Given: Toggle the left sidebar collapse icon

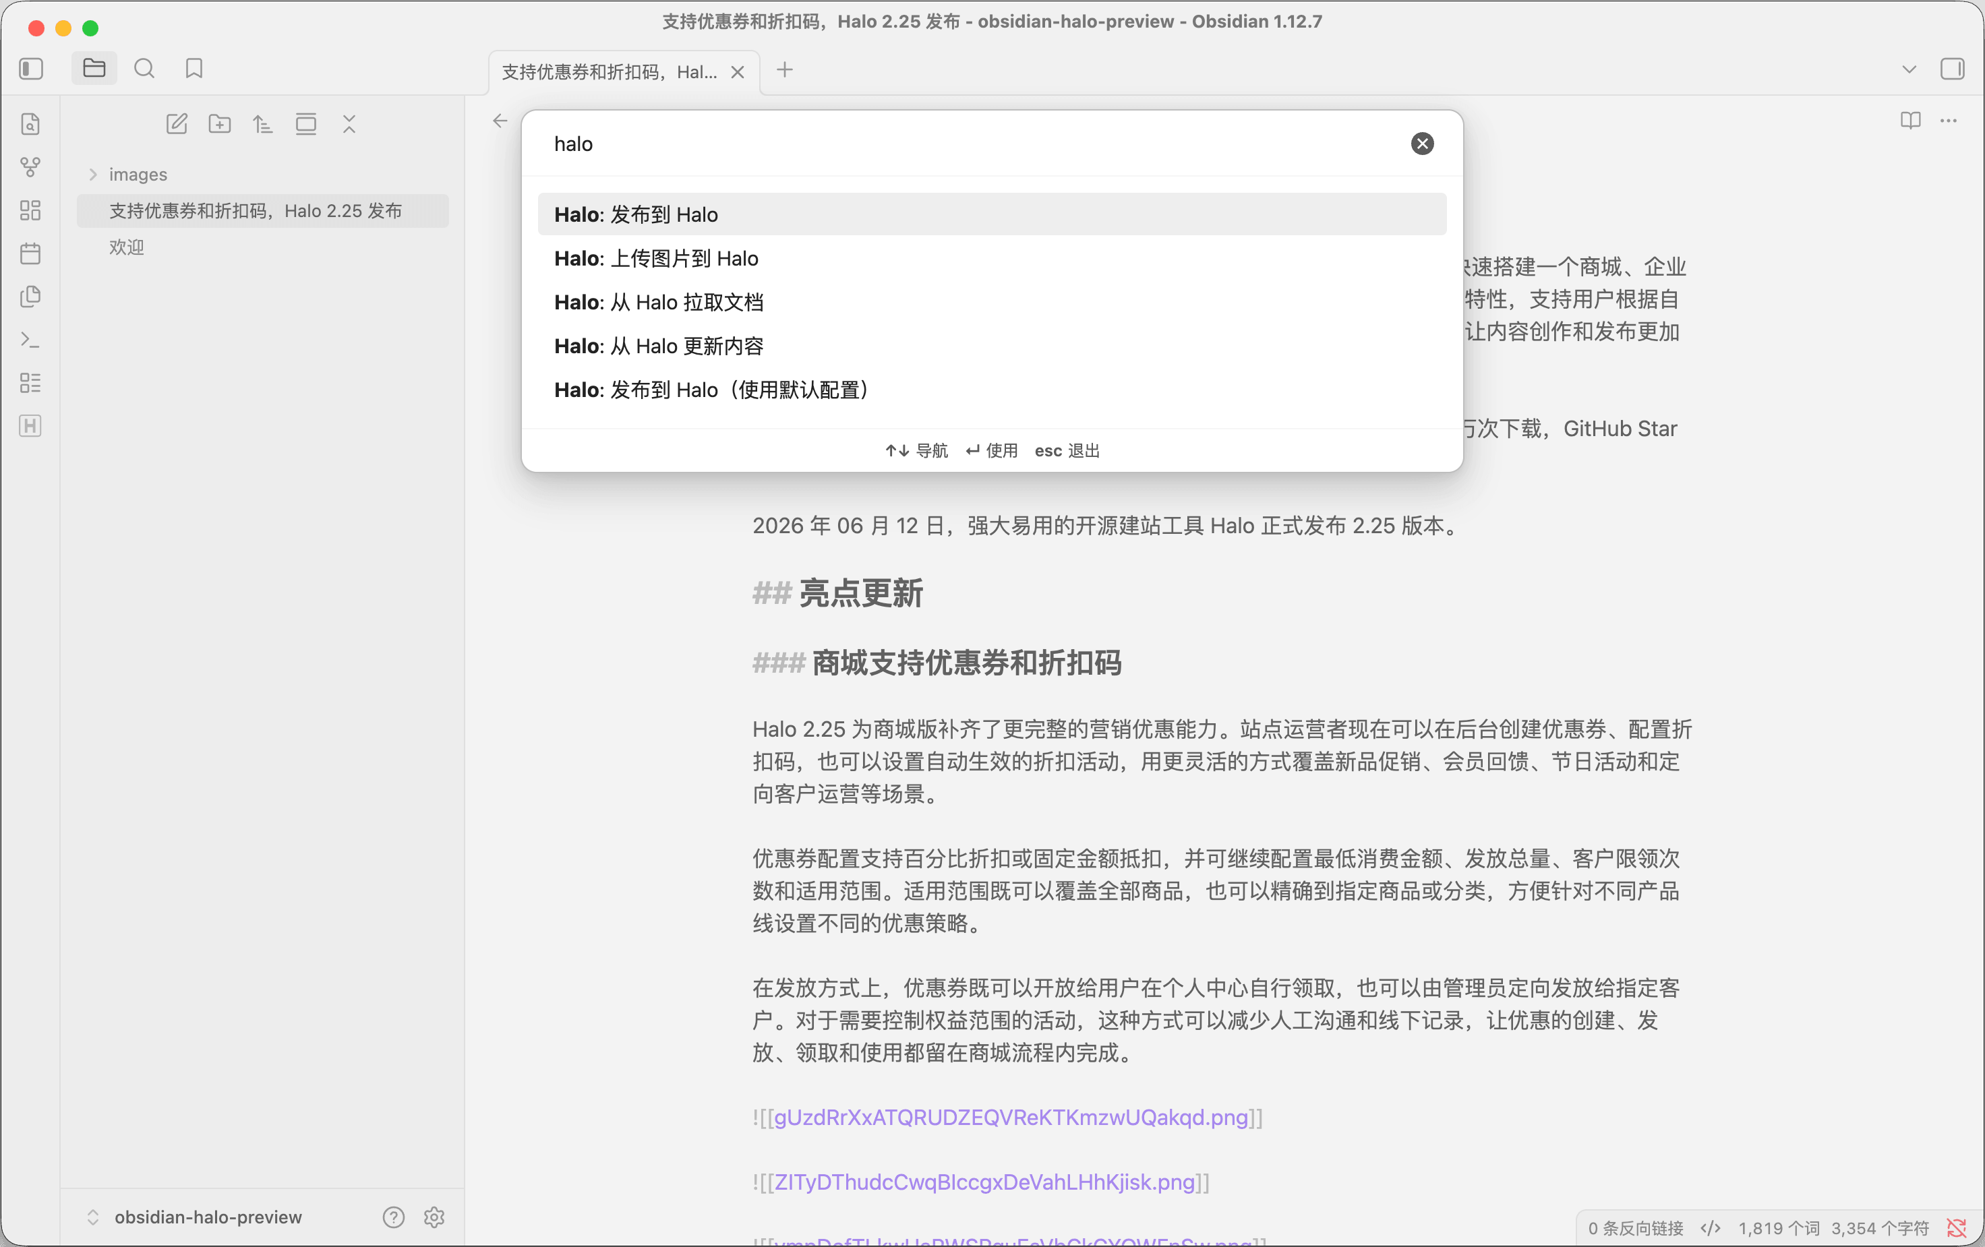Looking at the screenshot, I should click(x=31, y=68).
